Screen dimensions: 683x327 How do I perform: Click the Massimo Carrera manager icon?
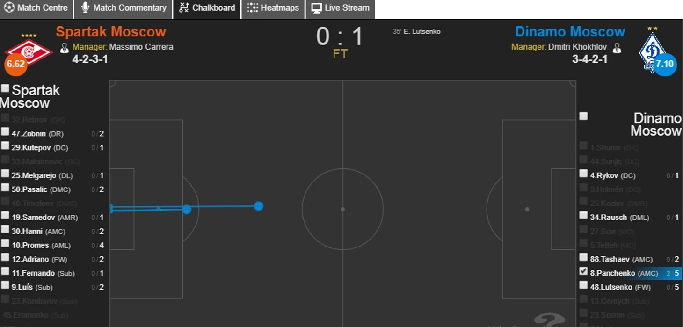[x=65, y=47]
